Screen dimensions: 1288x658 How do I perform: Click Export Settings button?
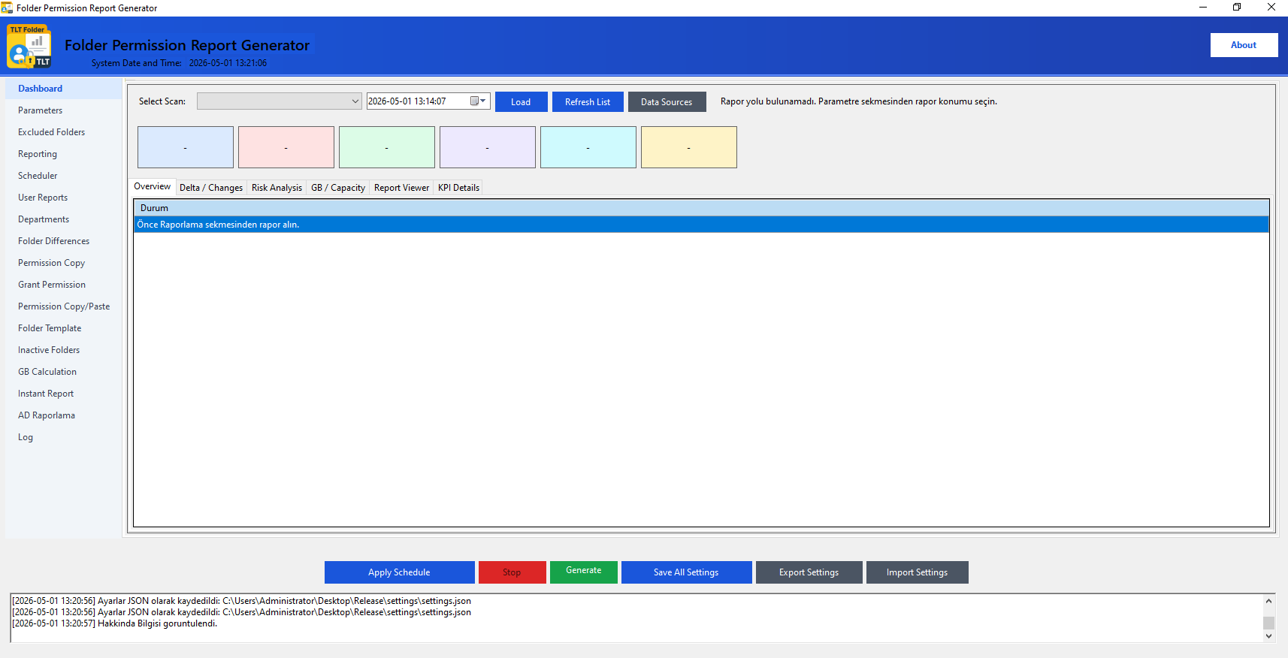[809, 572]
